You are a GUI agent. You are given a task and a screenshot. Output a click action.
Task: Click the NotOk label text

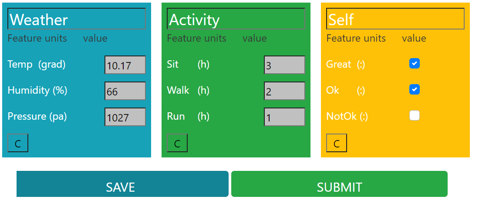[x=341, y=116]
